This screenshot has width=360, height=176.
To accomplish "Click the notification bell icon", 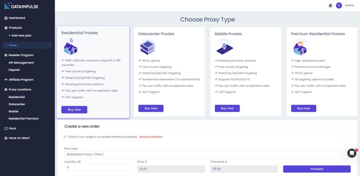I will [x=330, y=6].
